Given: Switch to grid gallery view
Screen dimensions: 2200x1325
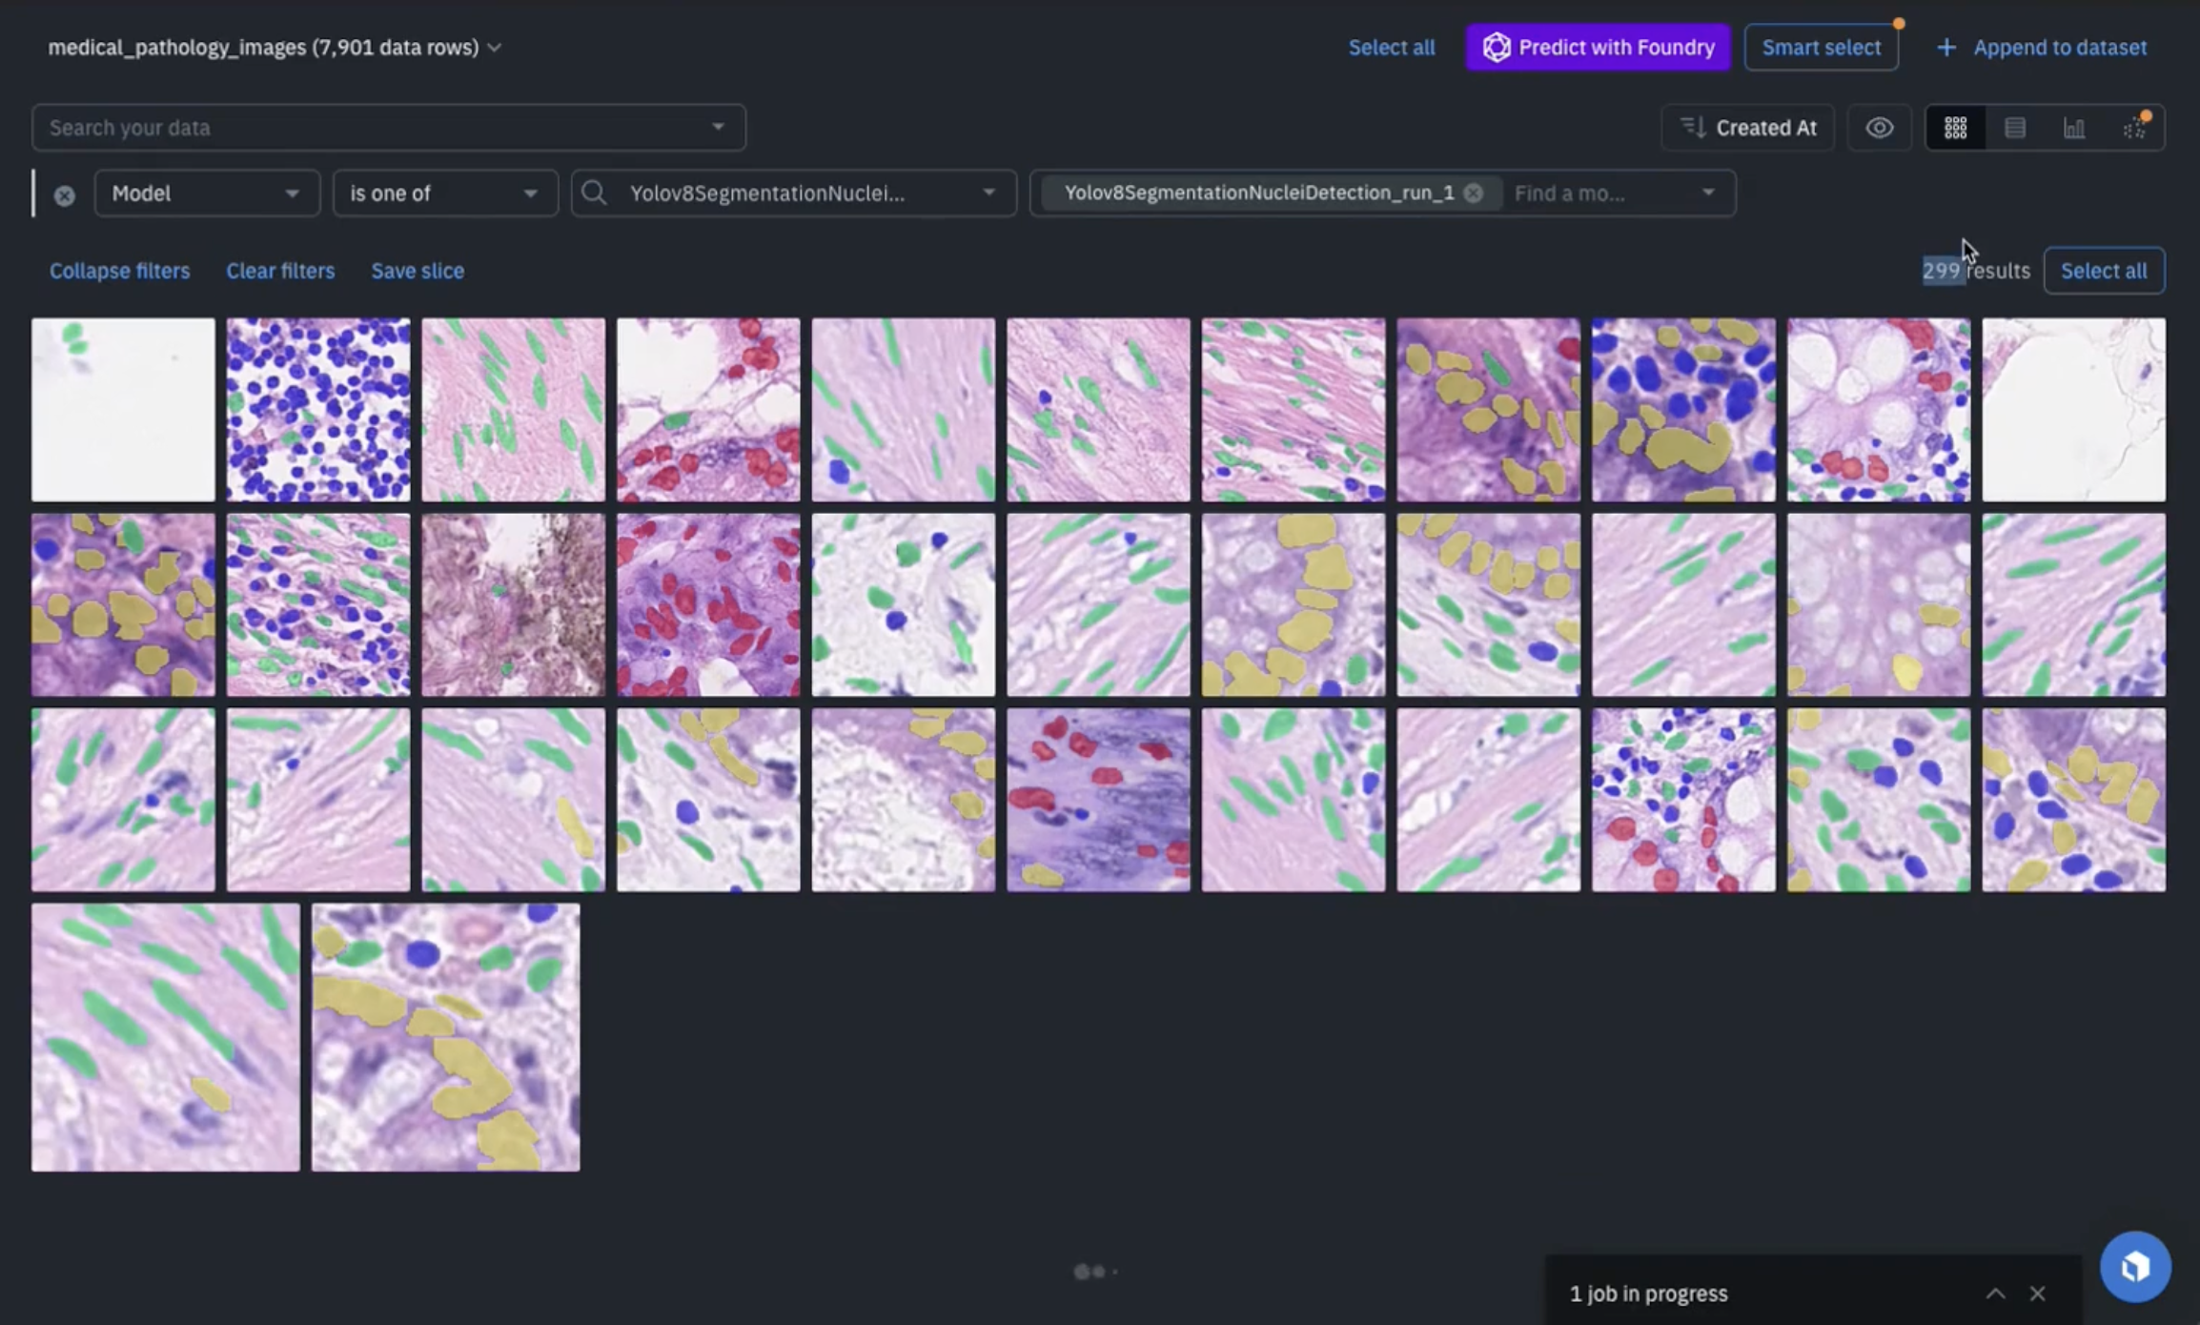Looking at the screenshot, I should (x=1955, y=128).
